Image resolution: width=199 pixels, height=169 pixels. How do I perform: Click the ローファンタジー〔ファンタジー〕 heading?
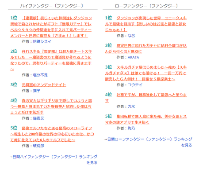[x=146, y=6]
